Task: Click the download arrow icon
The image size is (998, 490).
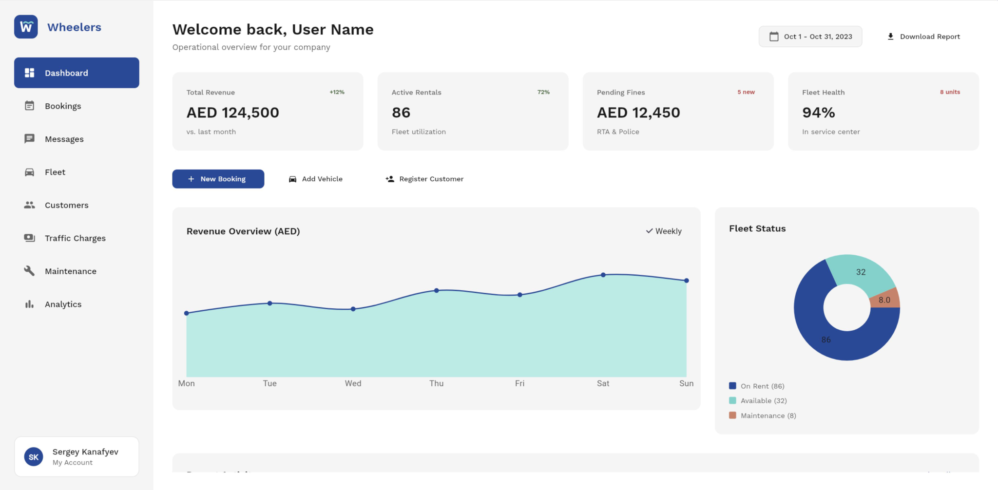Action: (x=890, y=37)
